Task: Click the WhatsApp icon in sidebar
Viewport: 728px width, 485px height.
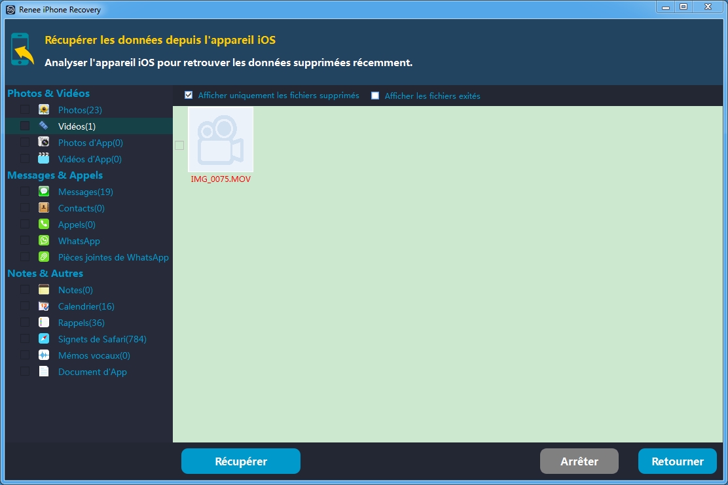Action: 44,241
